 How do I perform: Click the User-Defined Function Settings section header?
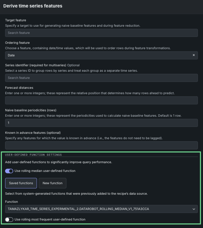point(33,155)
